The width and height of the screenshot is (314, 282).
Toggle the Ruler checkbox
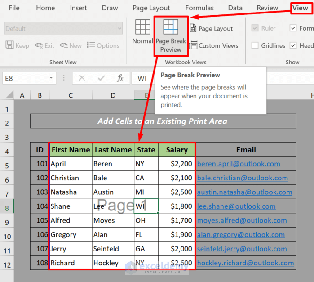coord(255,28)
